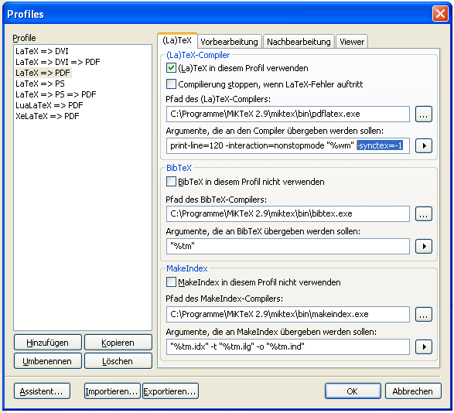Open the Viewer tab
The width and height of the screenshot is (454, 413).
click(x=352, y=42)
